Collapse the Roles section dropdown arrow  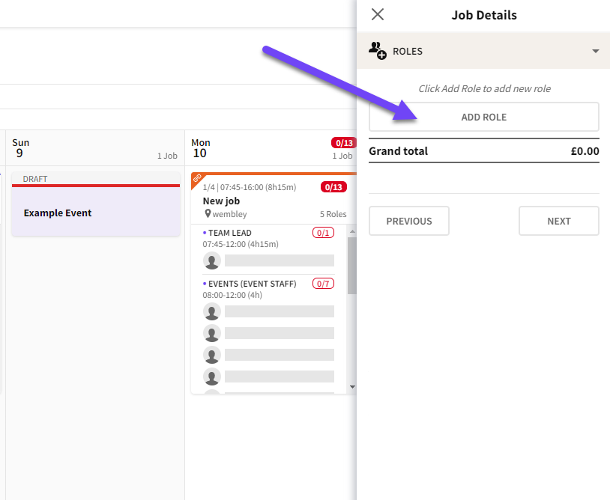[596, 52]
